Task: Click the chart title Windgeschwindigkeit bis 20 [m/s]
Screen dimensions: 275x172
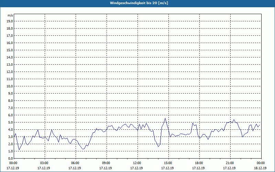Action: pyautogui.click(x=139, y=3)
